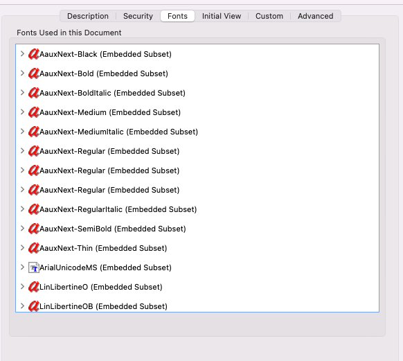
Task: Click the "Fonts Used in this Document" label
Action: pyautogui.click(x=69, y=33)
